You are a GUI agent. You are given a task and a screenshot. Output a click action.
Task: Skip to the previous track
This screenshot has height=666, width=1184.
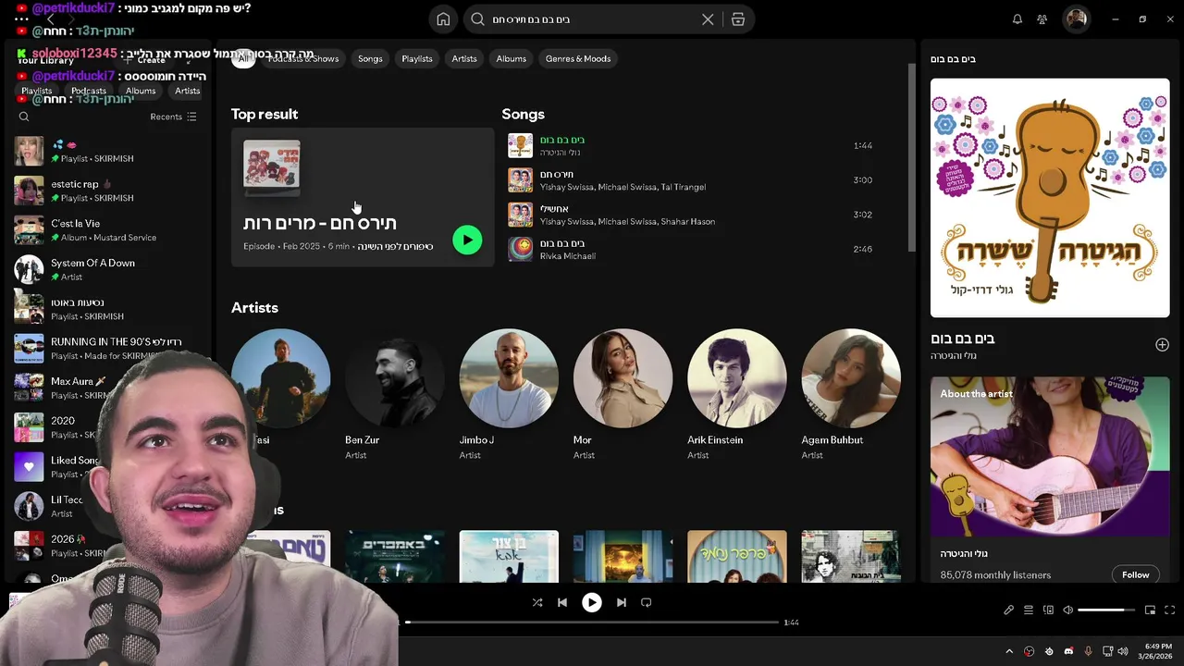click(x=562, y=602)
